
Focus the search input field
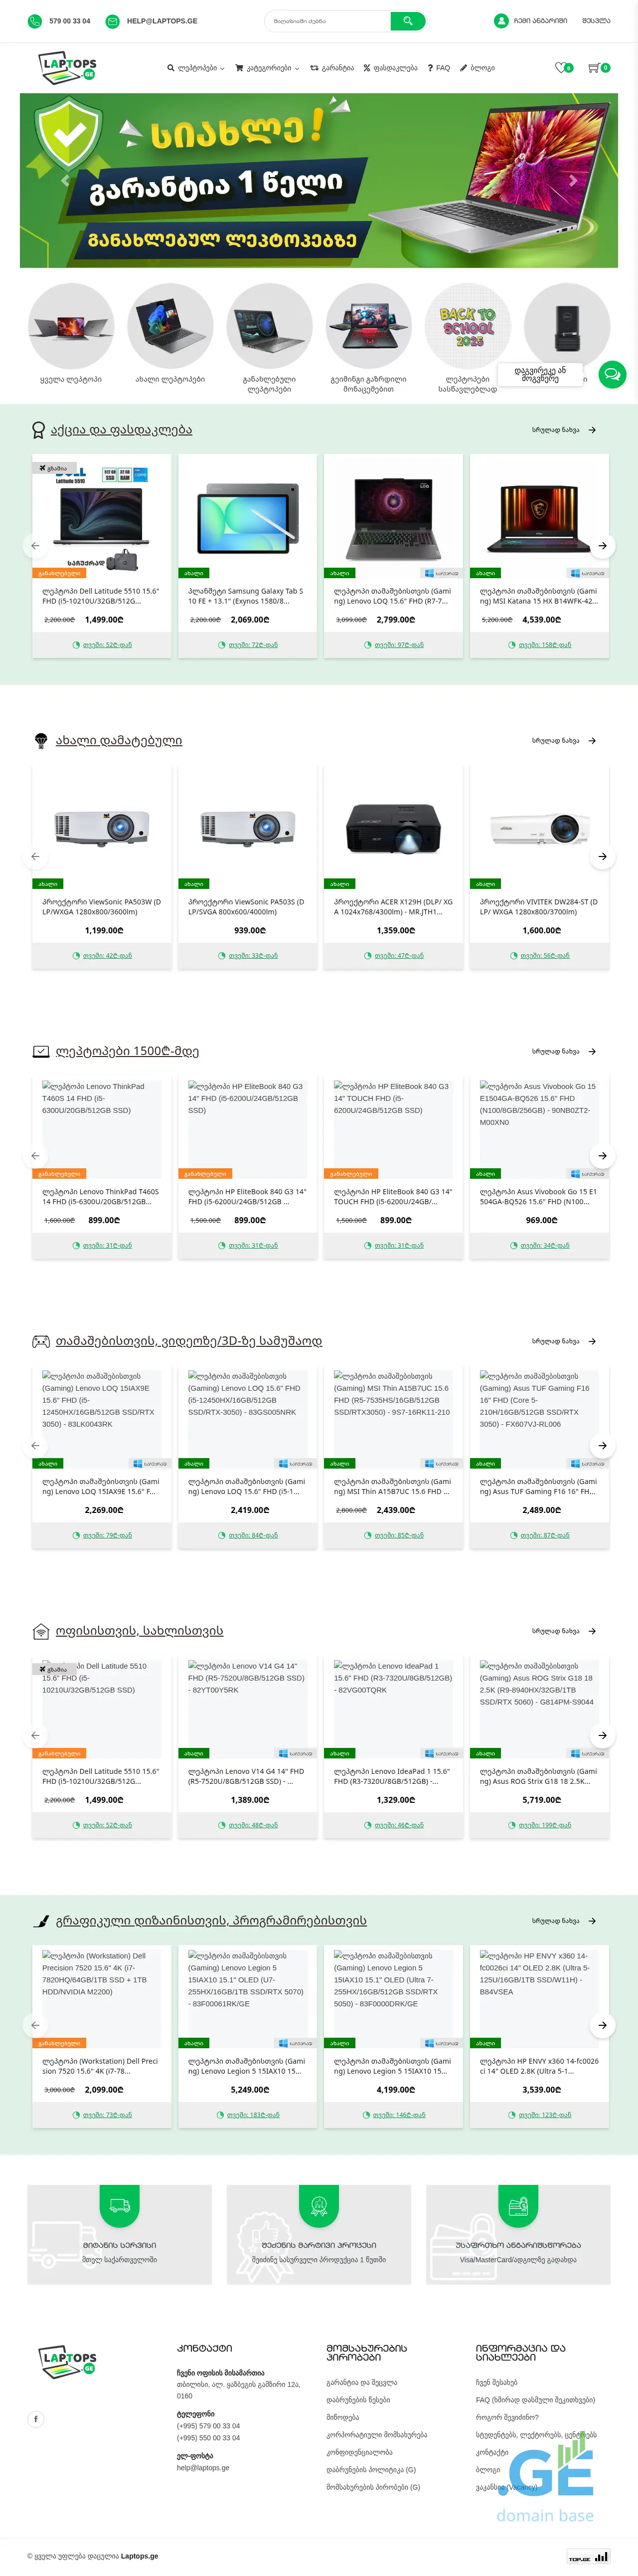click(327, 20)
